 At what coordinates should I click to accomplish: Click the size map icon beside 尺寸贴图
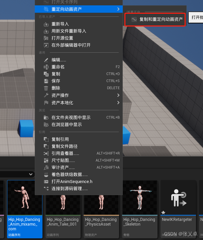[46, 161]
